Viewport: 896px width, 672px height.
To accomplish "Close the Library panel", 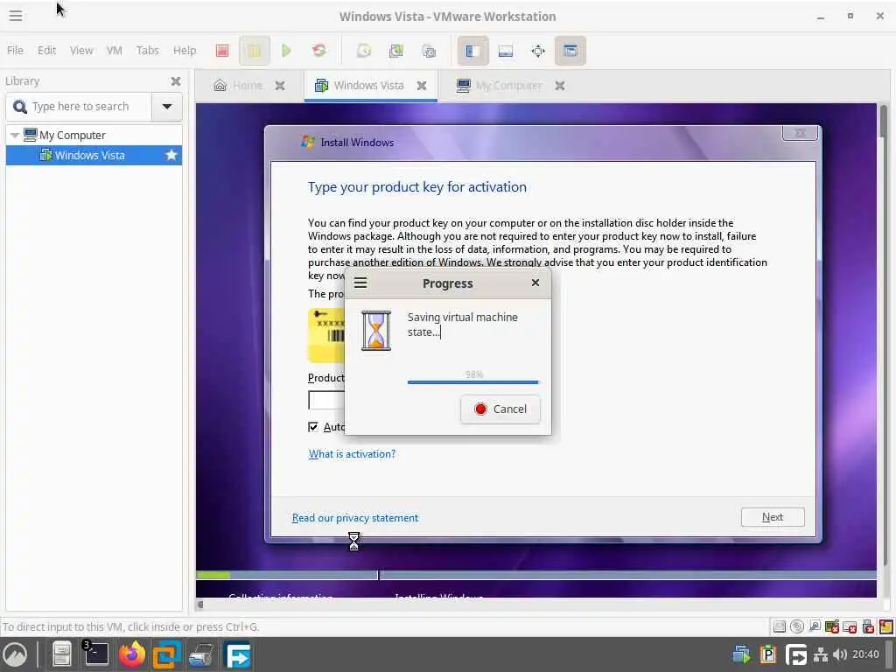I will tap(175, 81).
